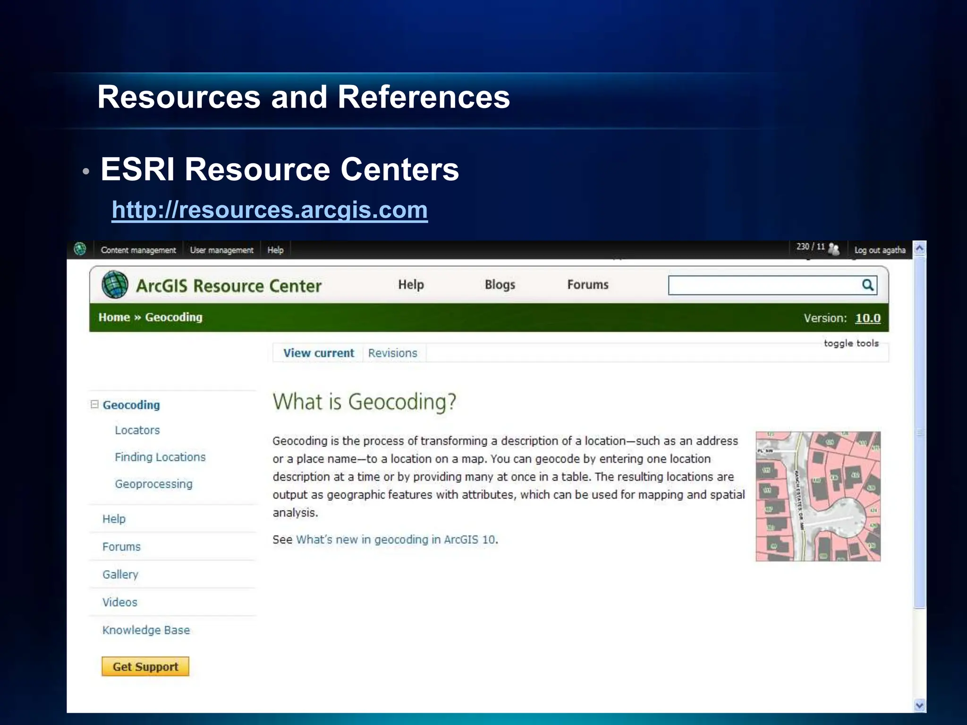The width and height of the screenshot is (967, 725).
Task: Open the Videos sidebar link
Action: 119,602
